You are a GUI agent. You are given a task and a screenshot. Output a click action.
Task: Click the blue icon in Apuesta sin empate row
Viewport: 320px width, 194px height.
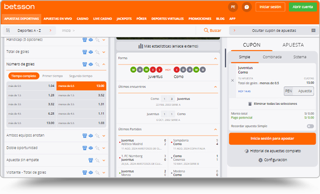click(91, 161)
